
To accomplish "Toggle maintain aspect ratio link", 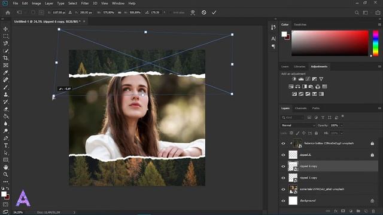I will point(120,13).
